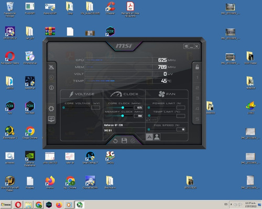Screen dimensions: 262x209
Task: Click the Afterburner information button
Action: coord(51,88)
